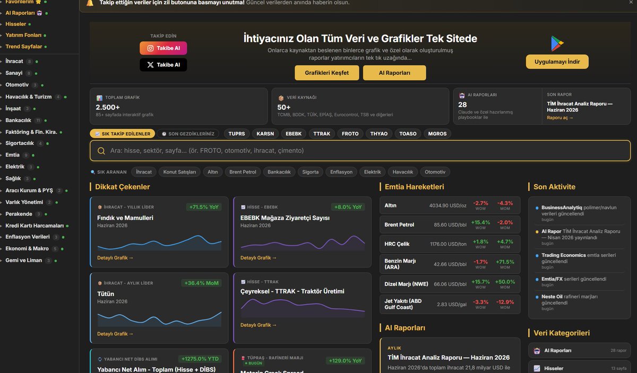Download the app via Uygulamayı İndir
The width and height of the screenshot is (637, 373).
pos(557,62)
